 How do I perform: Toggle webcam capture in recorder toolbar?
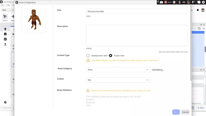click(x=188, y=2)
